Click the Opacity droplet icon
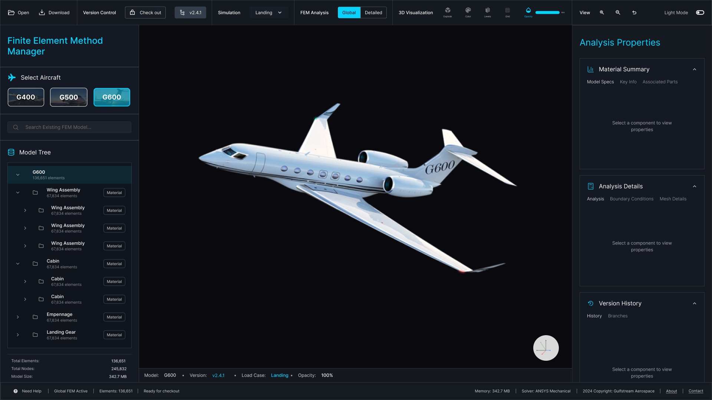 [x=528, y=11]
